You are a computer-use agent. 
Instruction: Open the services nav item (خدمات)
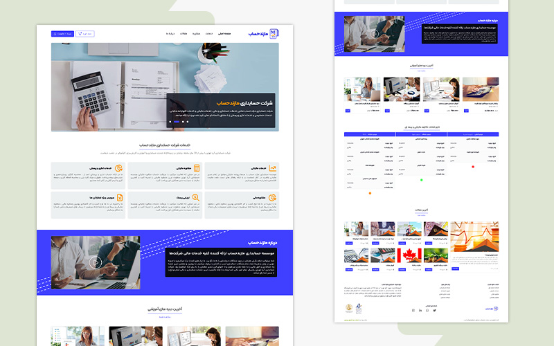(x=209, y=34)
